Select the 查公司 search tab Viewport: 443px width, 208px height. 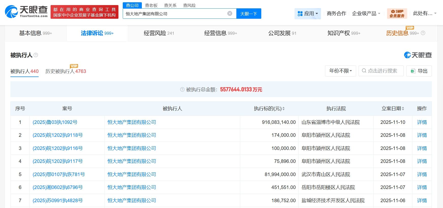(132, 5)
